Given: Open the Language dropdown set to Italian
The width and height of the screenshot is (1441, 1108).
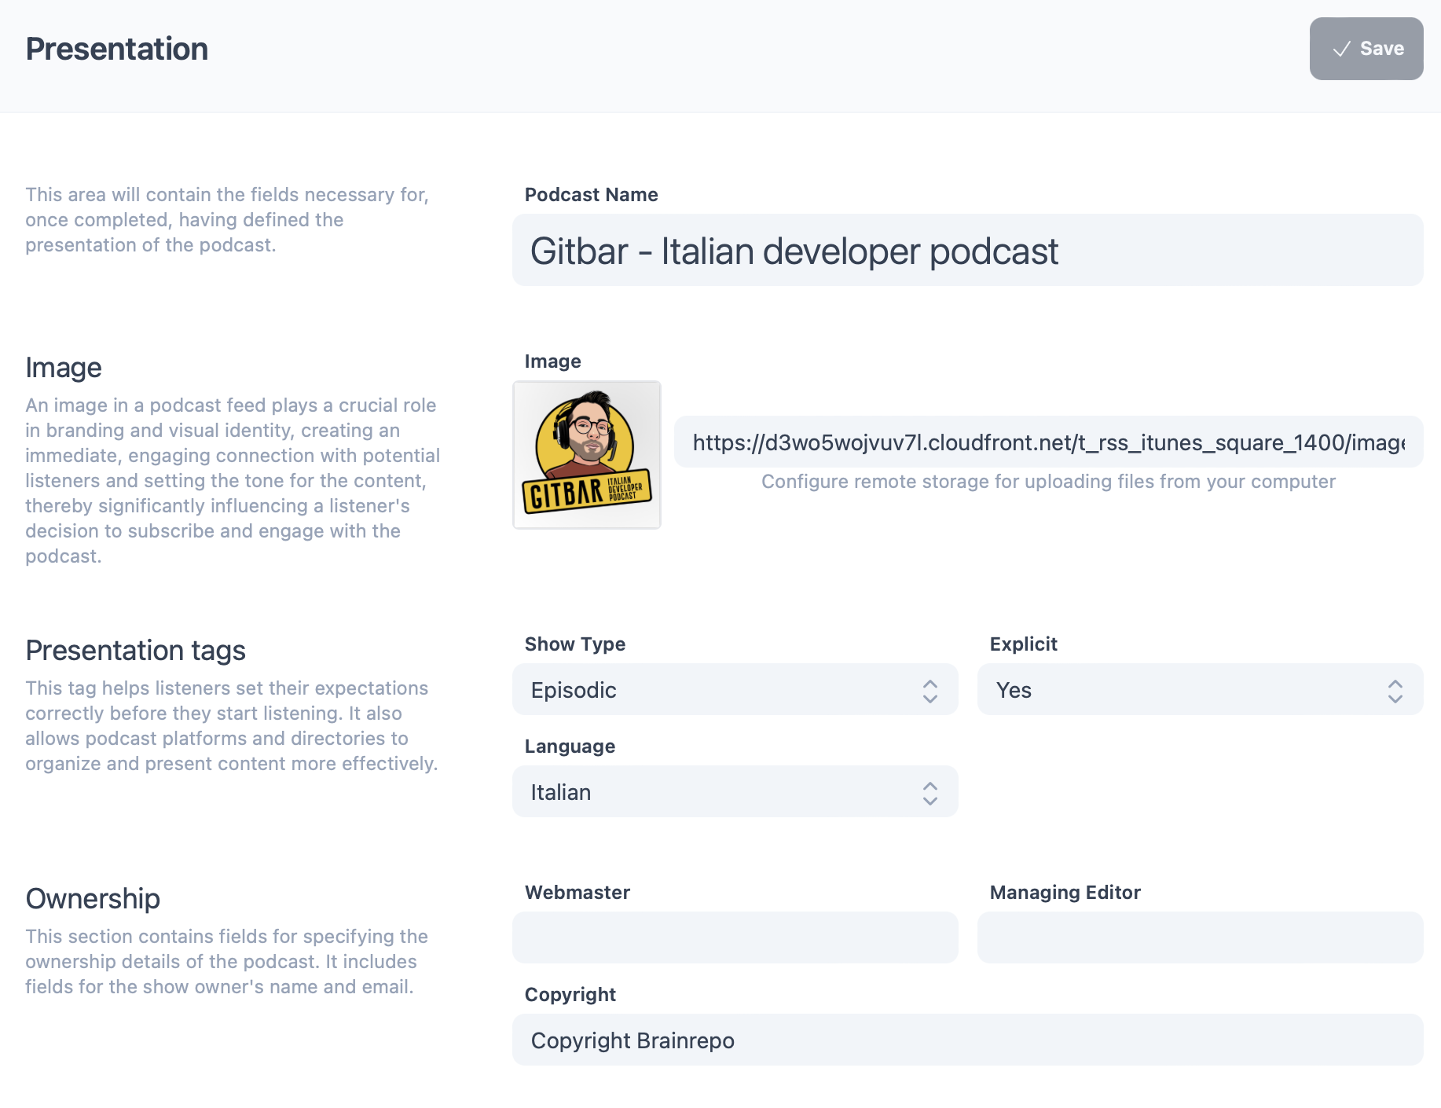Looking at the screenshot, I should tap(735, 791).
